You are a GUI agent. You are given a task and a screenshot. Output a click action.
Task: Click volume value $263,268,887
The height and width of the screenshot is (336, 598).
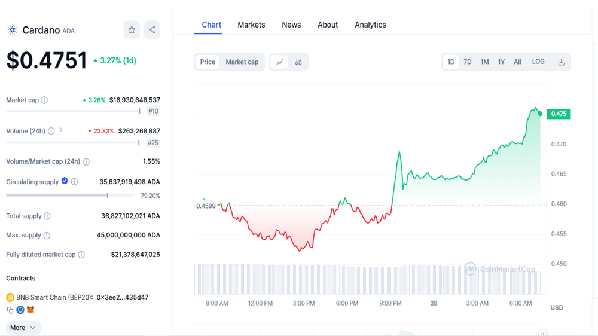(x=139, y=131)
